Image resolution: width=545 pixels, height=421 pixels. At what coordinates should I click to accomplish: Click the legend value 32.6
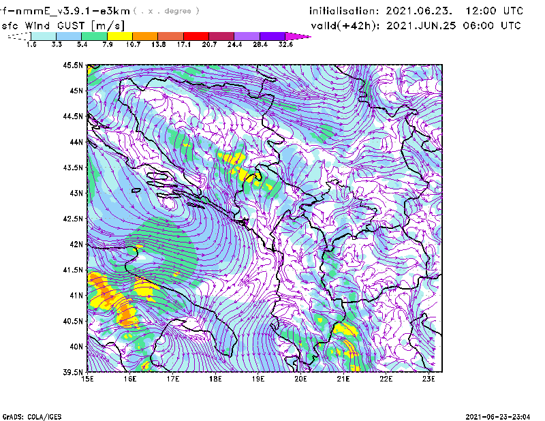coord(285,44)
